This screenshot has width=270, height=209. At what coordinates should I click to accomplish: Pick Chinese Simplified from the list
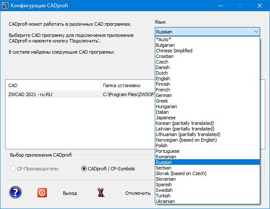point(174,51)
